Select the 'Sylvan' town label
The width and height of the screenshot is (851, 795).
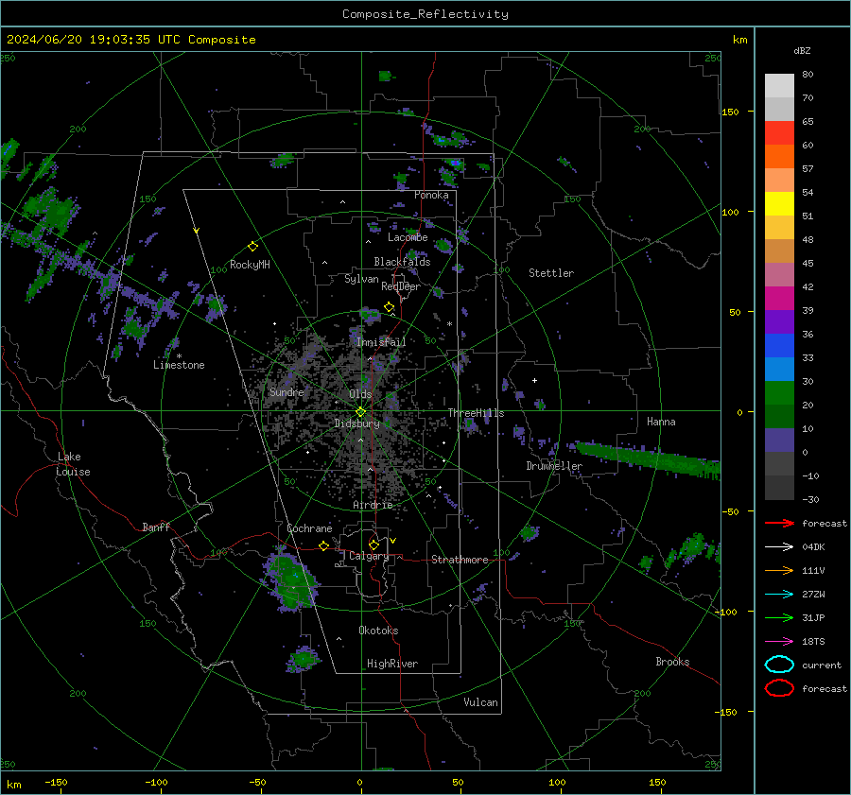point(361,279)
